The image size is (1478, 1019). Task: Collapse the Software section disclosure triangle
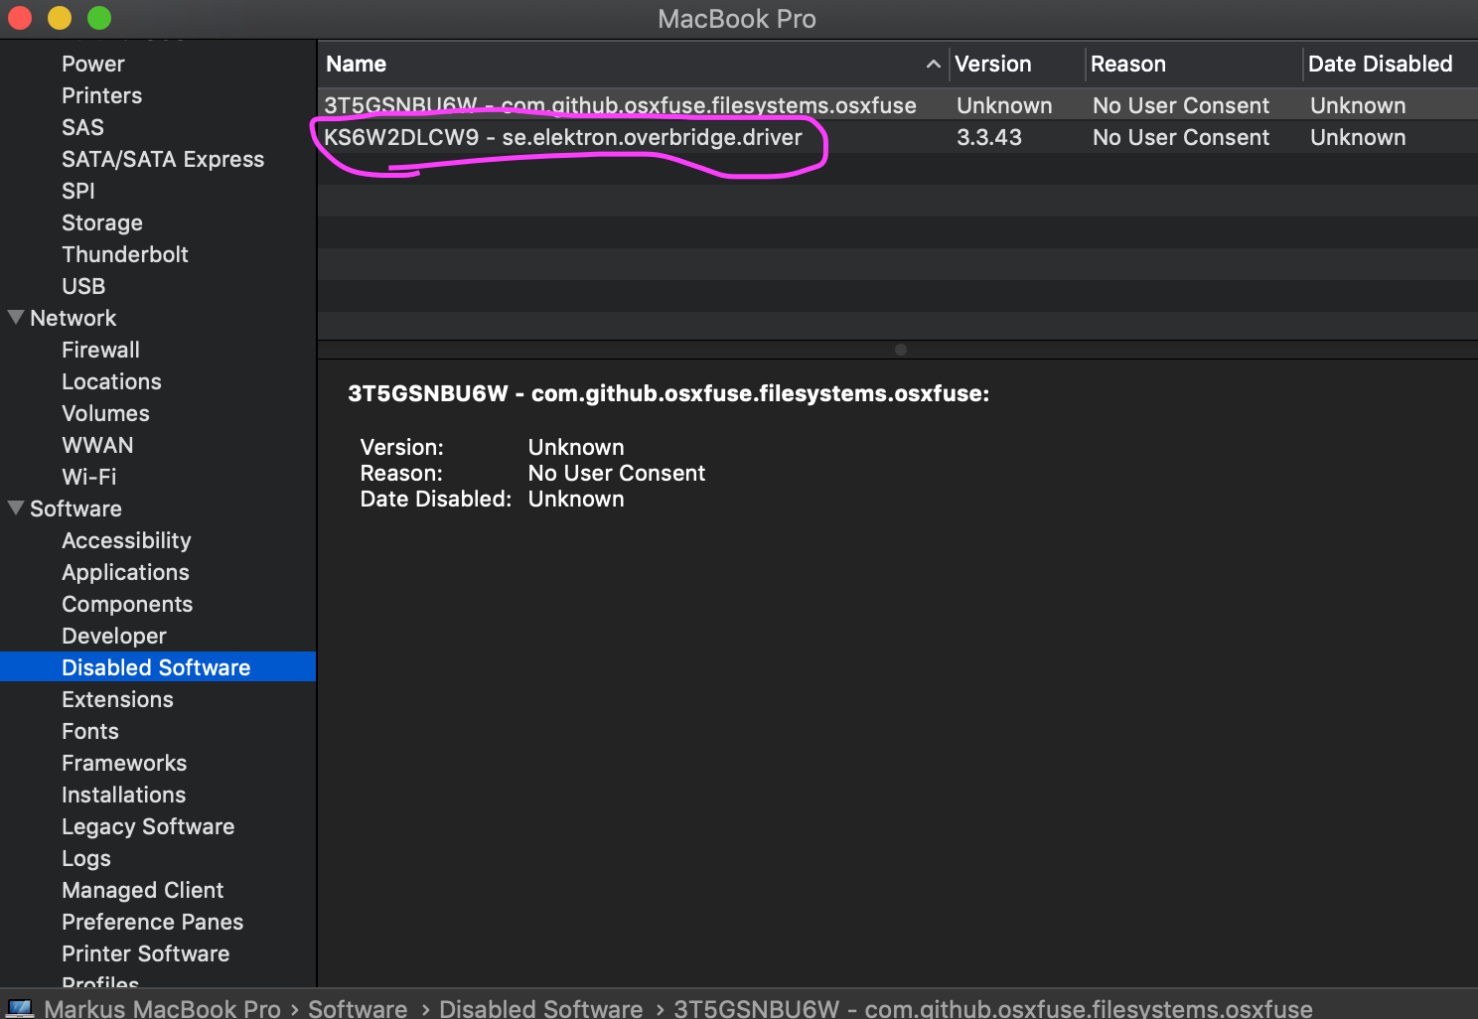pyautogui.click(x=16, y=508)
